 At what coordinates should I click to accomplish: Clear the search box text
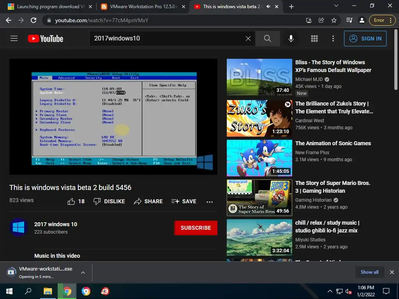tap(248, 39)
